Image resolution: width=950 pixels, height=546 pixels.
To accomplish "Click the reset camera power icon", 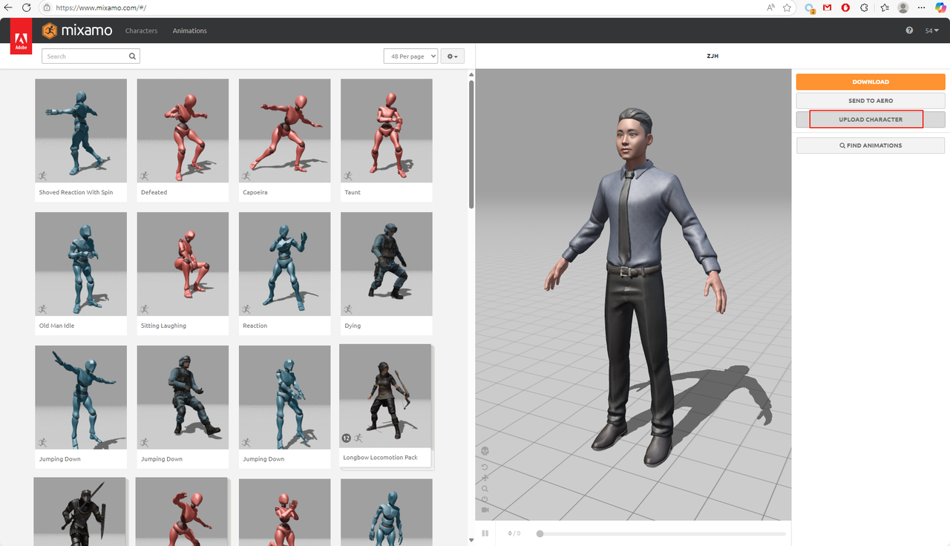I will pos(485,499).
